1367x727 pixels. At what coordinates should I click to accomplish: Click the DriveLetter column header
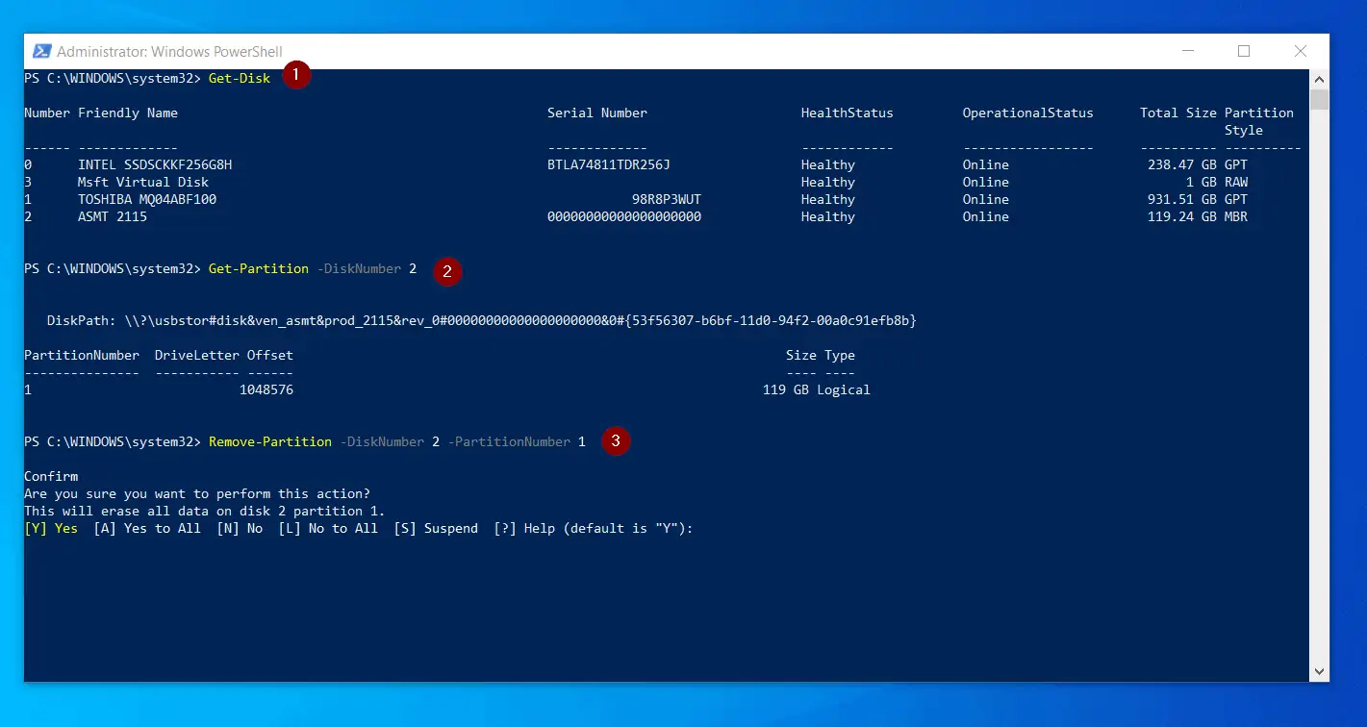[x=197, y=355]
